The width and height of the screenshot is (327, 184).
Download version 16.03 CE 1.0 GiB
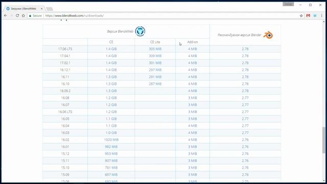coord(111,133)
